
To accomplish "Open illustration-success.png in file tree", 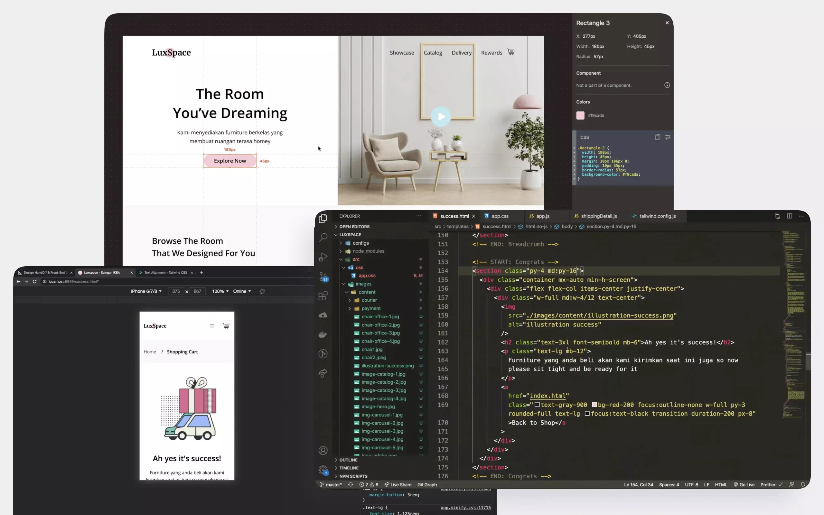I will (388, 365).
